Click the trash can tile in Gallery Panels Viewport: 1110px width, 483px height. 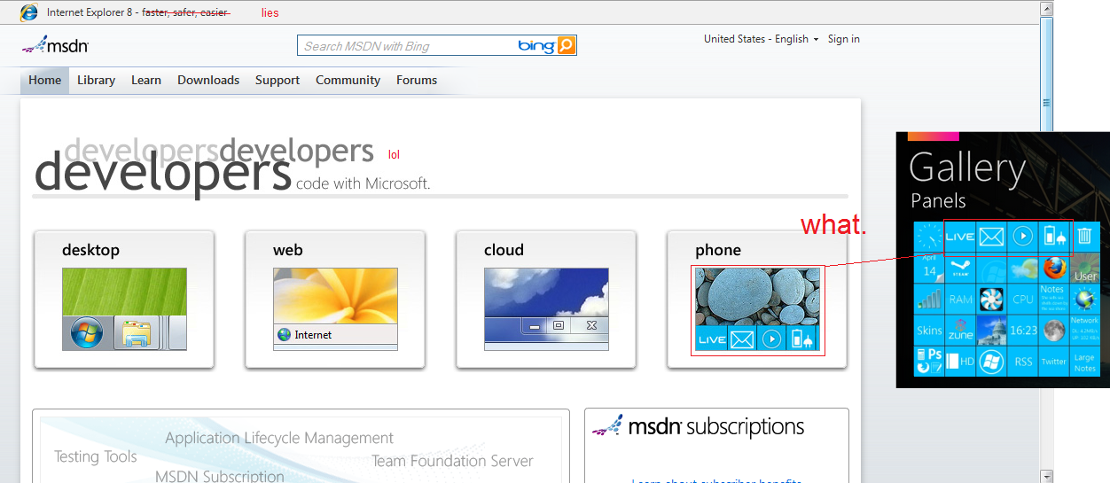(x=1084, y=237)
